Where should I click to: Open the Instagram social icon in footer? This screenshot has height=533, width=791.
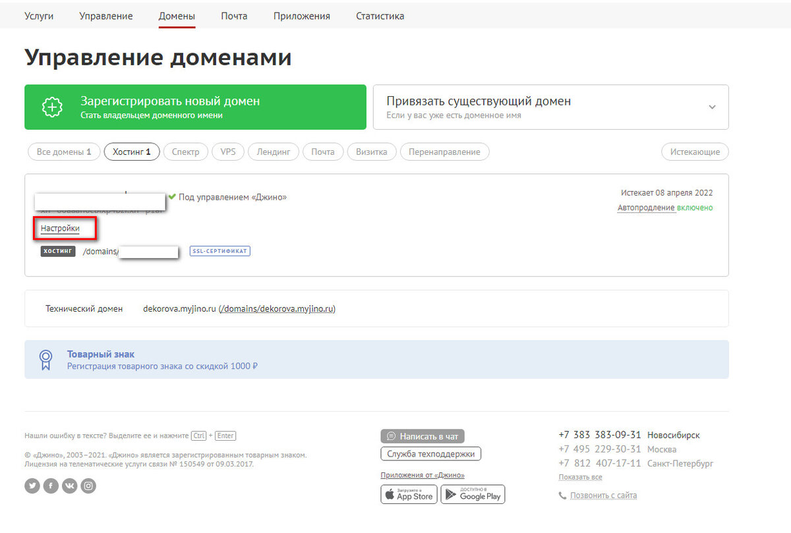point(88,486)
